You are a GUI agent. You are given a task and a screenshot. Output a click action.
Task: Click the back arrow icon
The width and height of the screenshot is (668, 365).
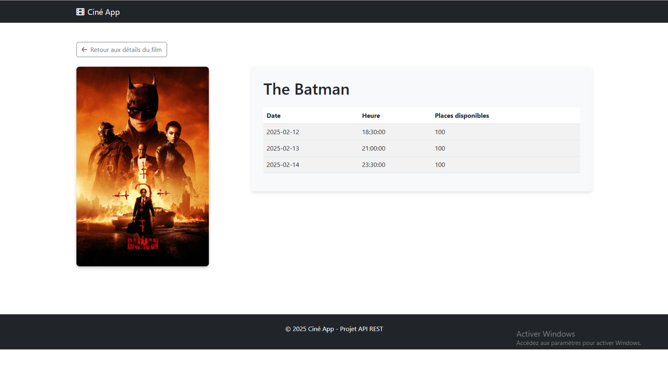(84, 50)
